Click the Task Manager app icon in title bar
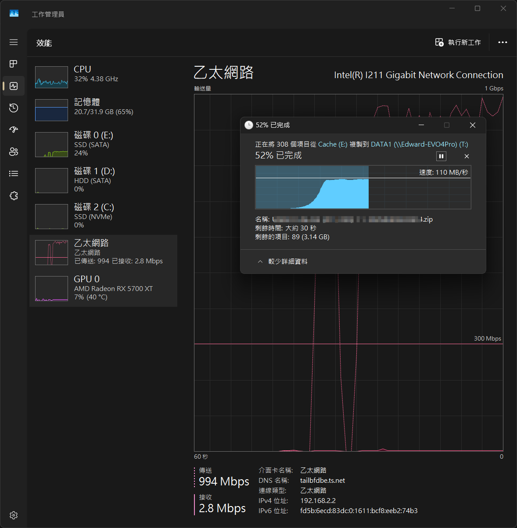This screenshot has width=517, height=528. 14,14
